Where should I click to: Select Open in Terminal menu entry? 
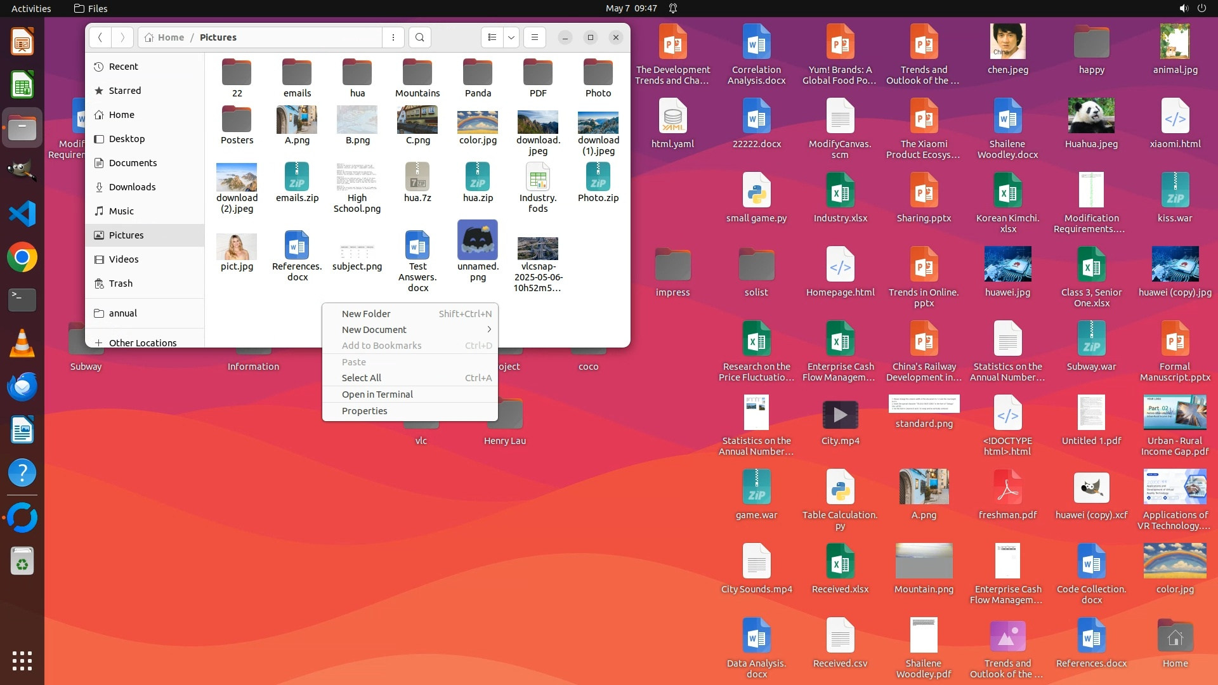[x=377, y=394]
